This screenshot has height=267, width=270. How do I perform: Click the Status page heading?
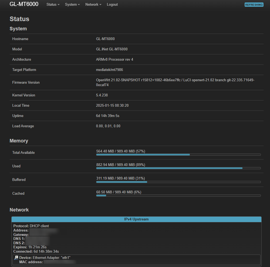(x=19, y=19)
